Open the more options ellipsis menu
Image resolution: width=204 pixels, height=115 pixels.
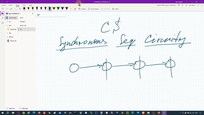click(202, 5)
